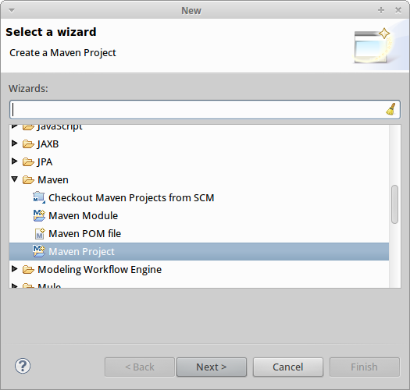Collapse the Maven category
Screen dimensions: 410x390
15,179
